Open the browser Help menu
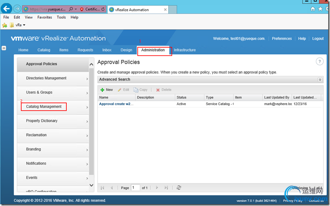Screen dimensions: 330x206 click(x=74, y=17)
